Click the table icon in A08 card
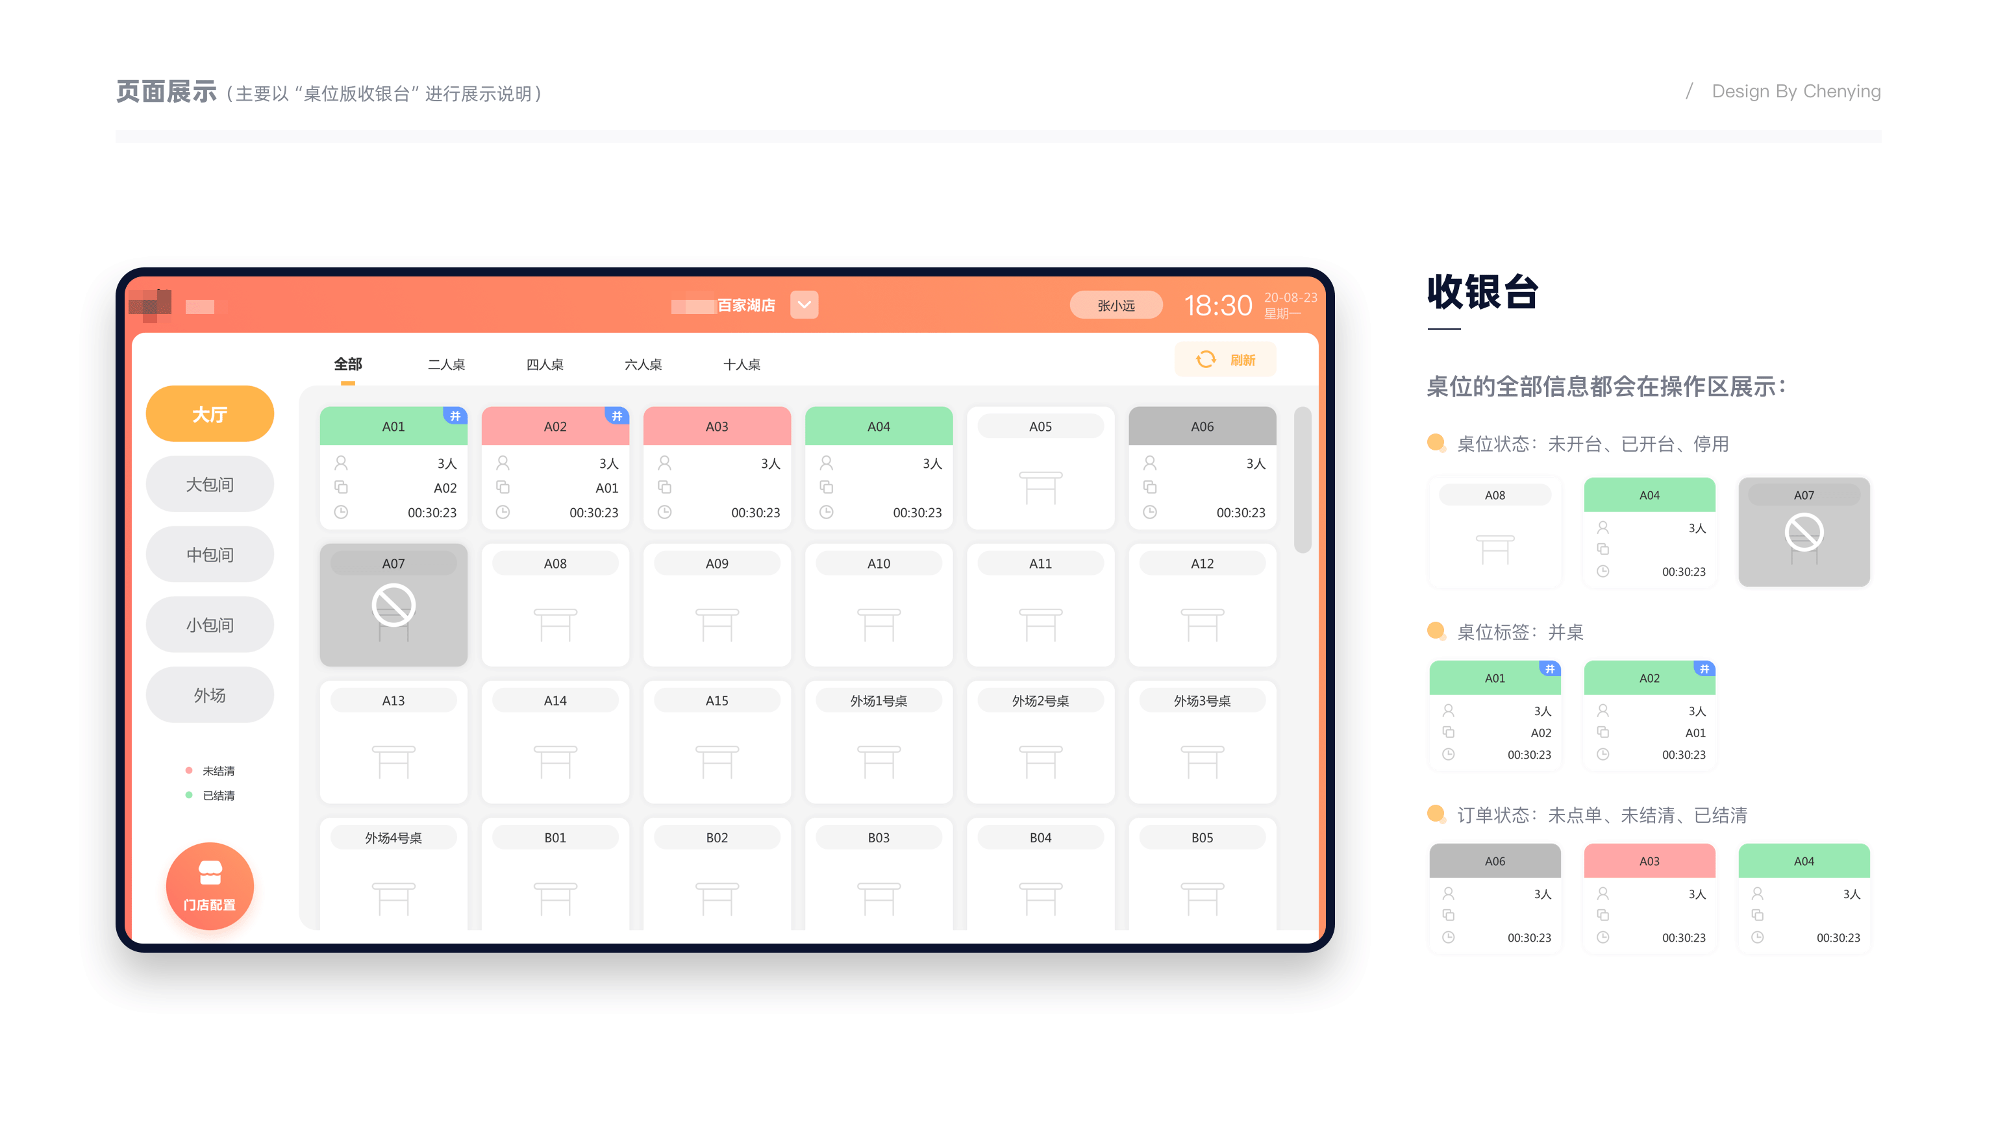 click(x=556, y=624)
